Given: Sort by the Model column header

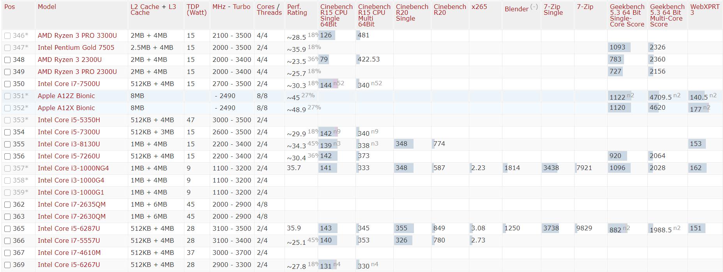Looking at the screenshot, I should pos(47,7).
